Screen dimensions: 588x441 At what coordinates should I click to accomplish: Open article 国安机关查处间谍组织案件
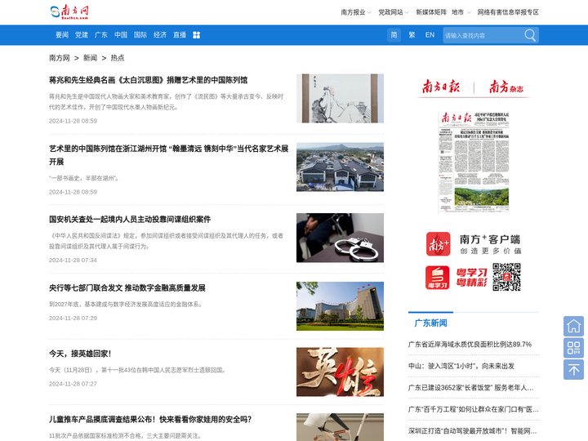pos(130,220)
